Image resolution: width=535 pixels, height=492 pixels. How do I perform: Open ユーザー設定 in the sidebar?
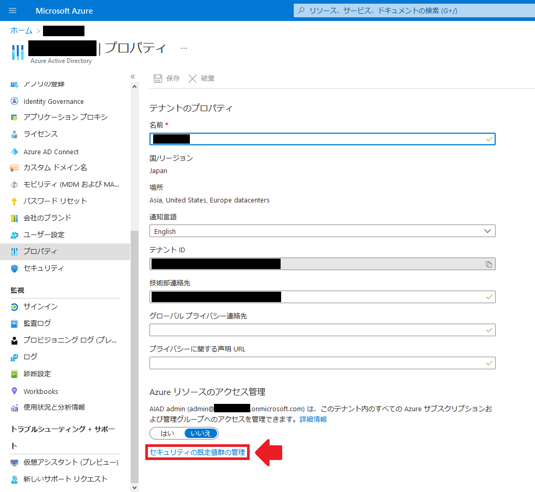click(x=44, y=234)
